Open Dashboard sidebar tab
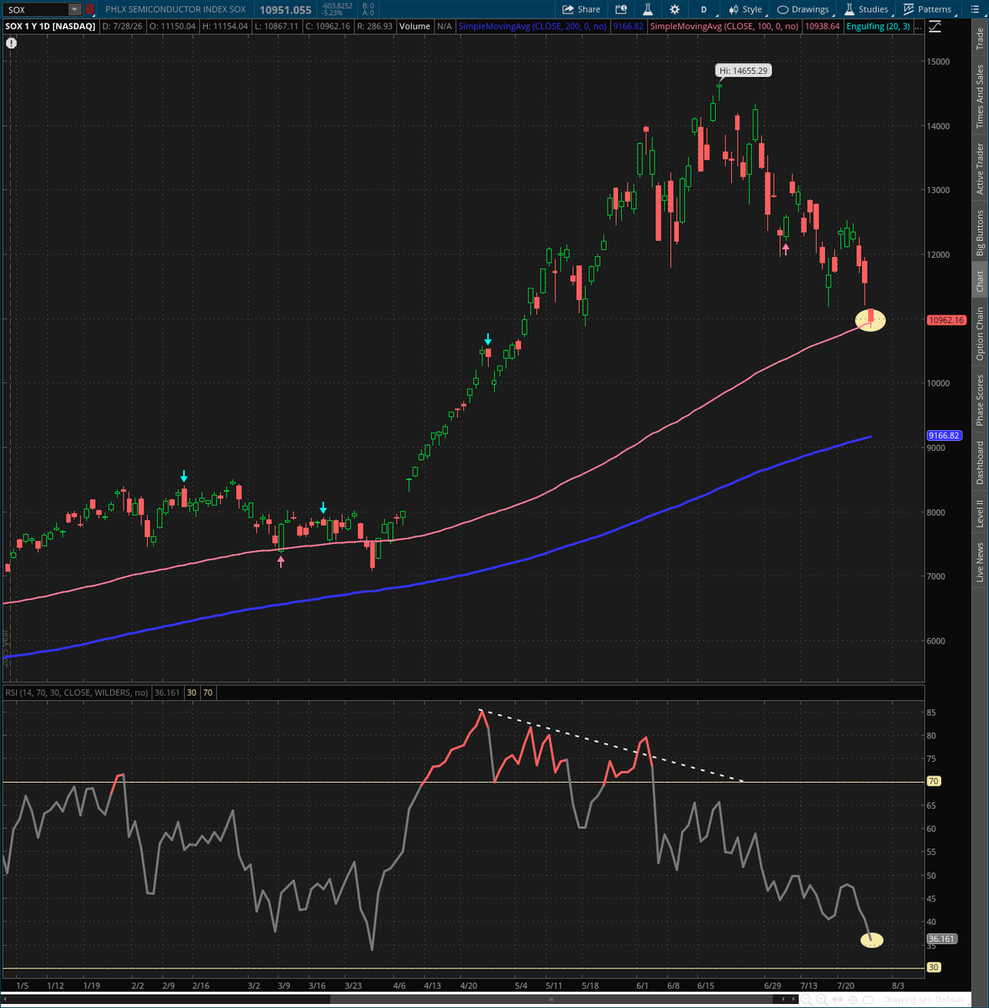Screen dimensions: 989x1008 click(x=980, y=463)
